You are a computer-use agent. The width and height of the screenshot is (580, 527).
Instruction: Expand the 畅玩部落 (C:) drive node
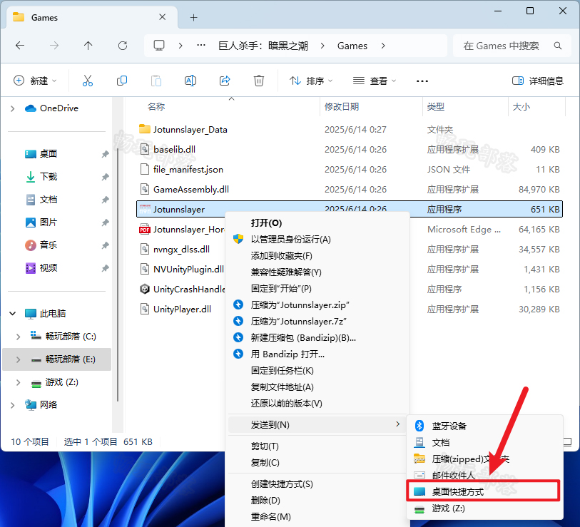pyautogui.click(x=18, y=337)
